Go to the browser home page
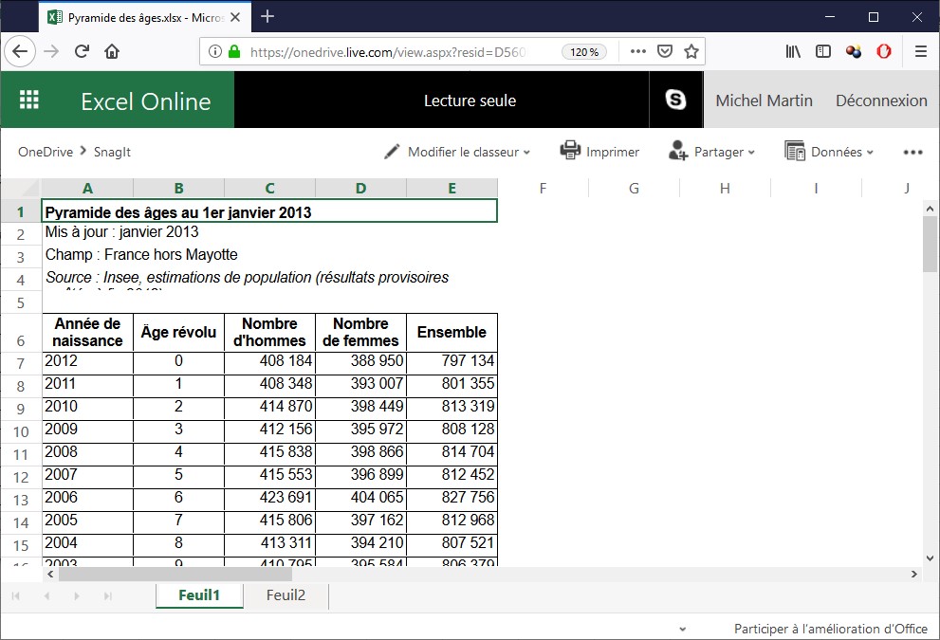 (112, 52)
